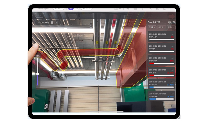Close the Zone A-1 status panel
208x123 pixels.
(x=174, y=22)
